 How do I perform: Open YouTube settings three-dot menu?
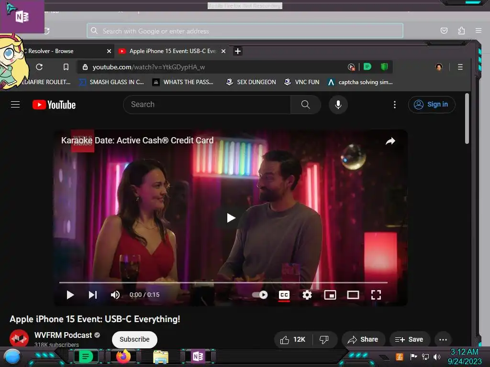pyautogui.click(x=395, y=105)
